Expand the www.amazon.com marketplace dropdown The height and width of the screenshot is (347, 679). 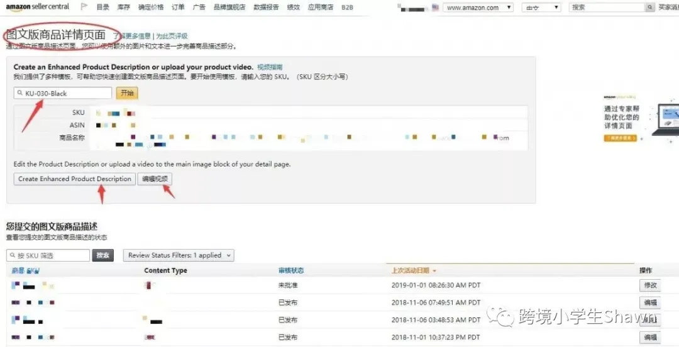[478, 8]
